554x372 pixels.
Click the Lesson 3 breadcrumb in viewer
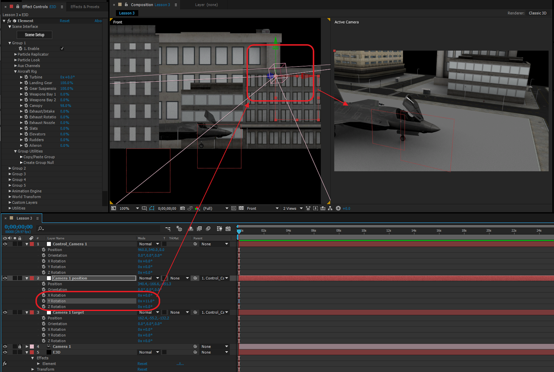[x=127, y=13]
